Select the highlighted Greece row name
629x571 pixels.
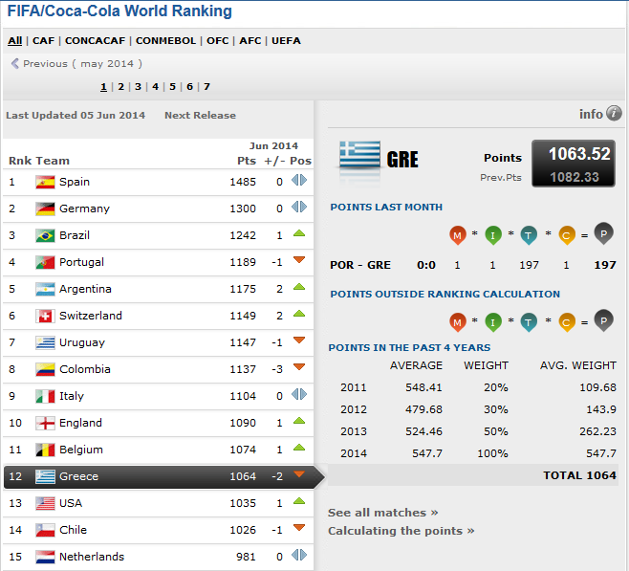(x=78, y=476)
